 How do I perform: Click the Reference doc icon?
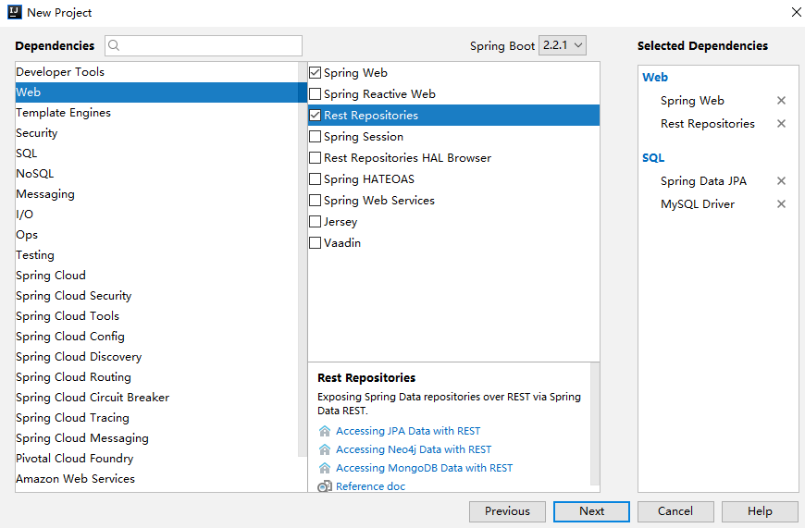click(x=325, y=486)
